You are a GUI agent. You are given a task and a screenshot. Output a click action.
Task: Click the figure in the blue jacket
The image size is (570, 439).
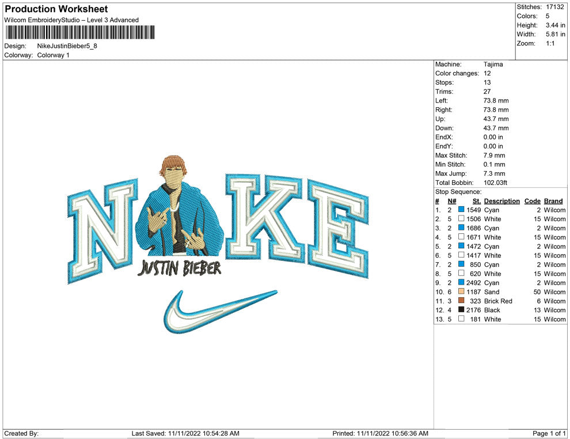click(x=179, y=206)
